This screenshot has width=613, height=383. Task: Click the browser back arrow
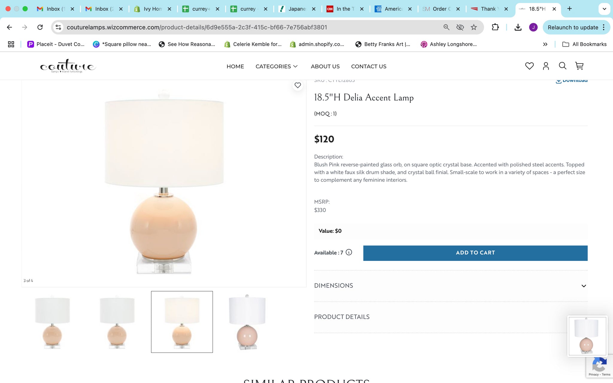(x=9, y=27)
